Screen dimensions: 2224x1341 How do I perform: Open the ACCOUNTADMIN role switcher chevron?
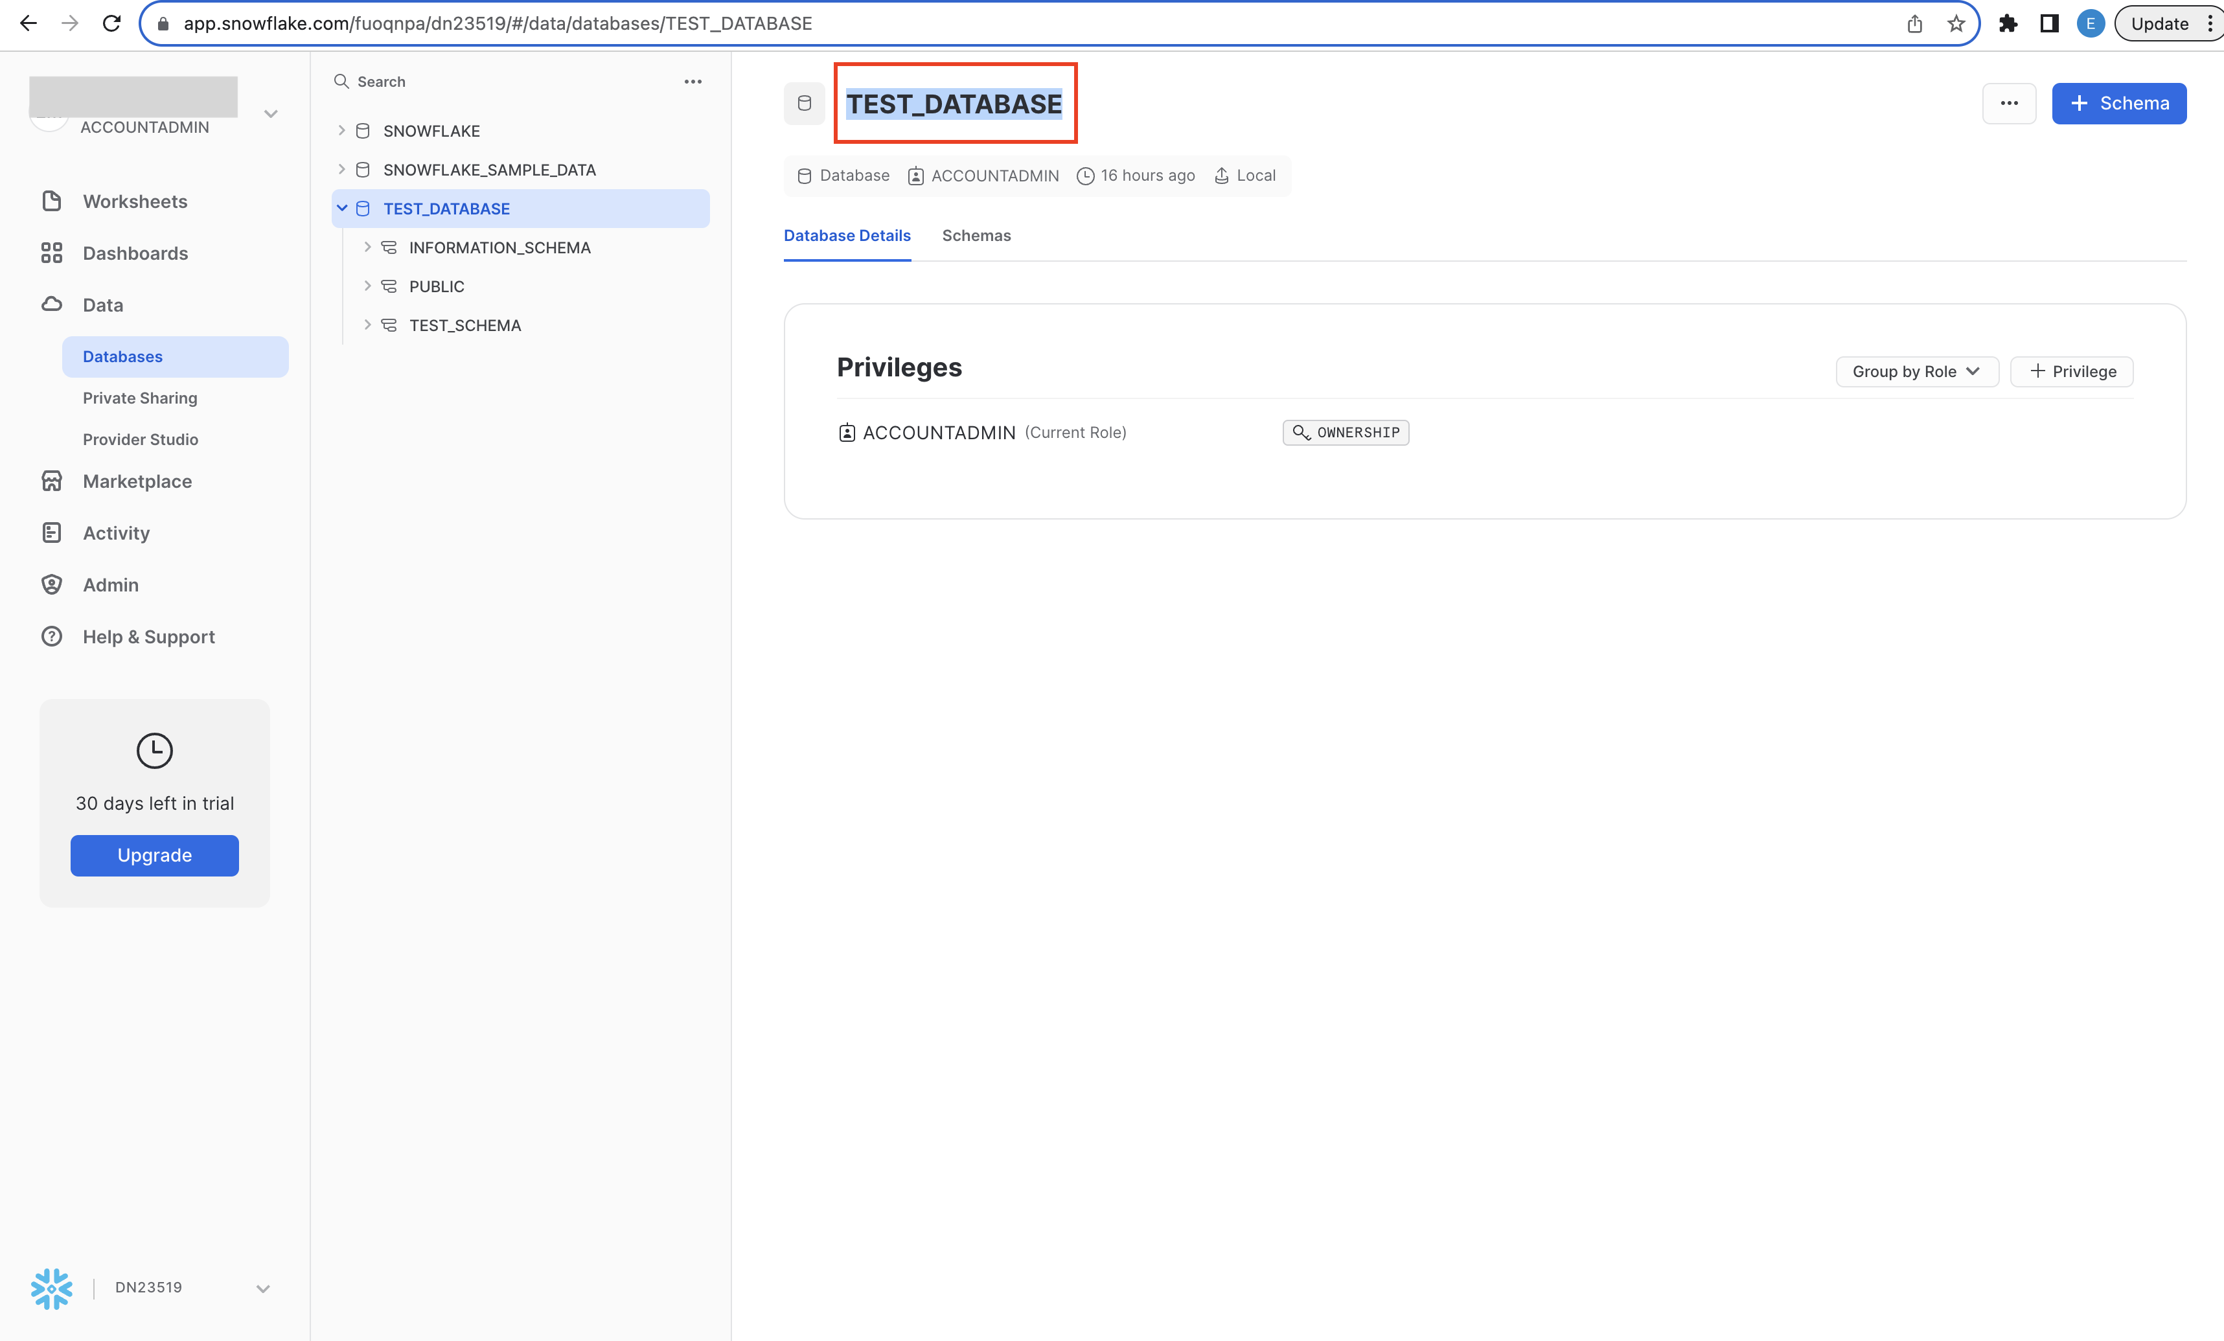[x=271, y=114]
